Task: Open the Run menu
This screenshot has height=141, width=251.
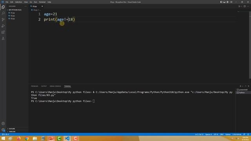Action: 35,2
